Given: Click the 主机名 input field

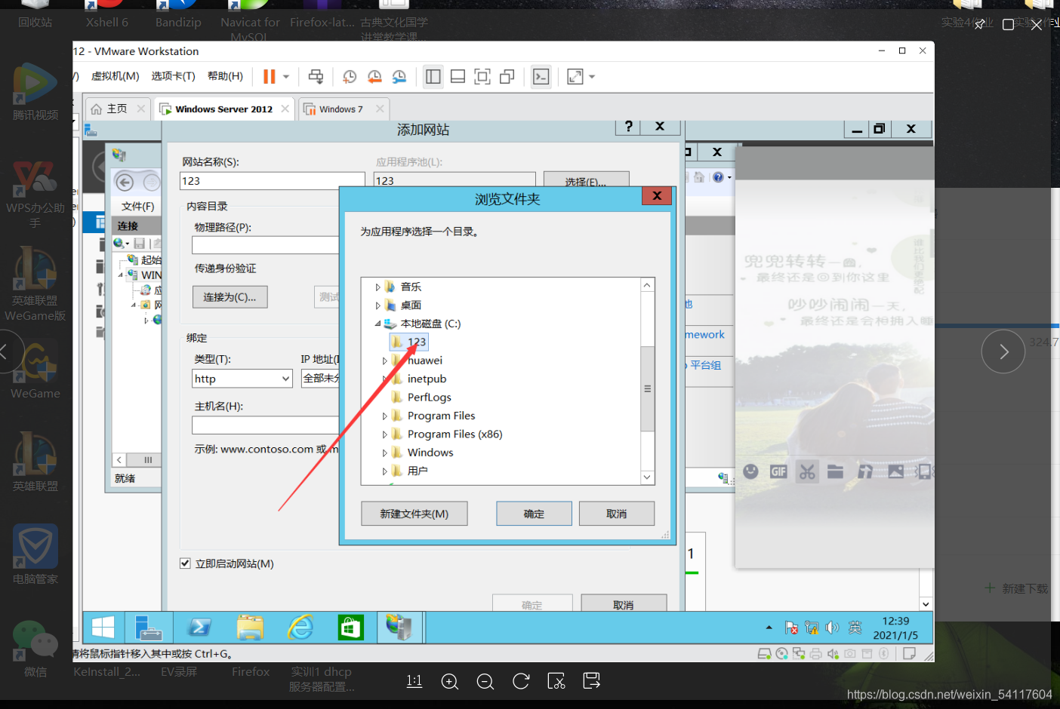Looking at the screenshot, I should (266, 425).
